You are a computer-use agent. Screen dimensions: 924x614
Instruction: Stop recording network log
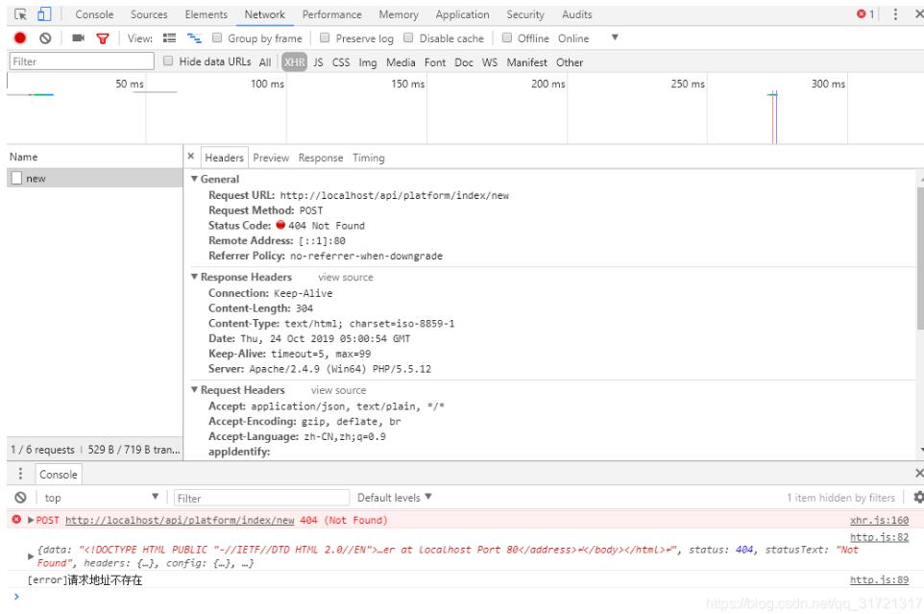[19, 38]
